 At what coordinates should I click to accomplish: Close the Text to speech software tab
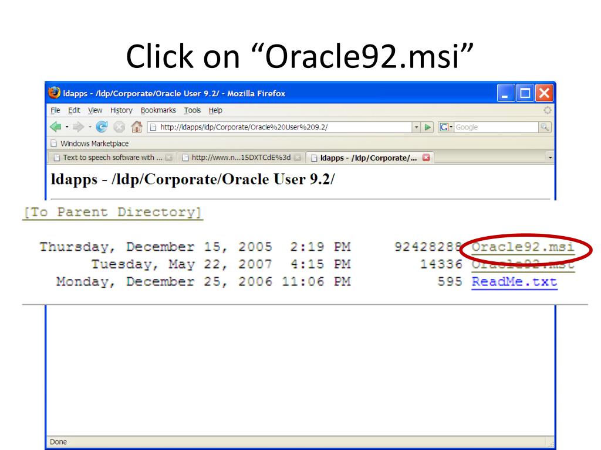pyautogui.click(x=168, y=158)
